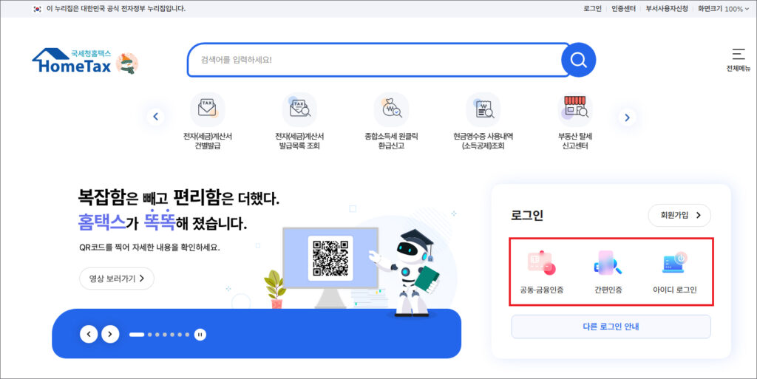Screen dimensions: 757x379
Task: Click 다른 로그인 안내 button
Action: pos(611,327)
